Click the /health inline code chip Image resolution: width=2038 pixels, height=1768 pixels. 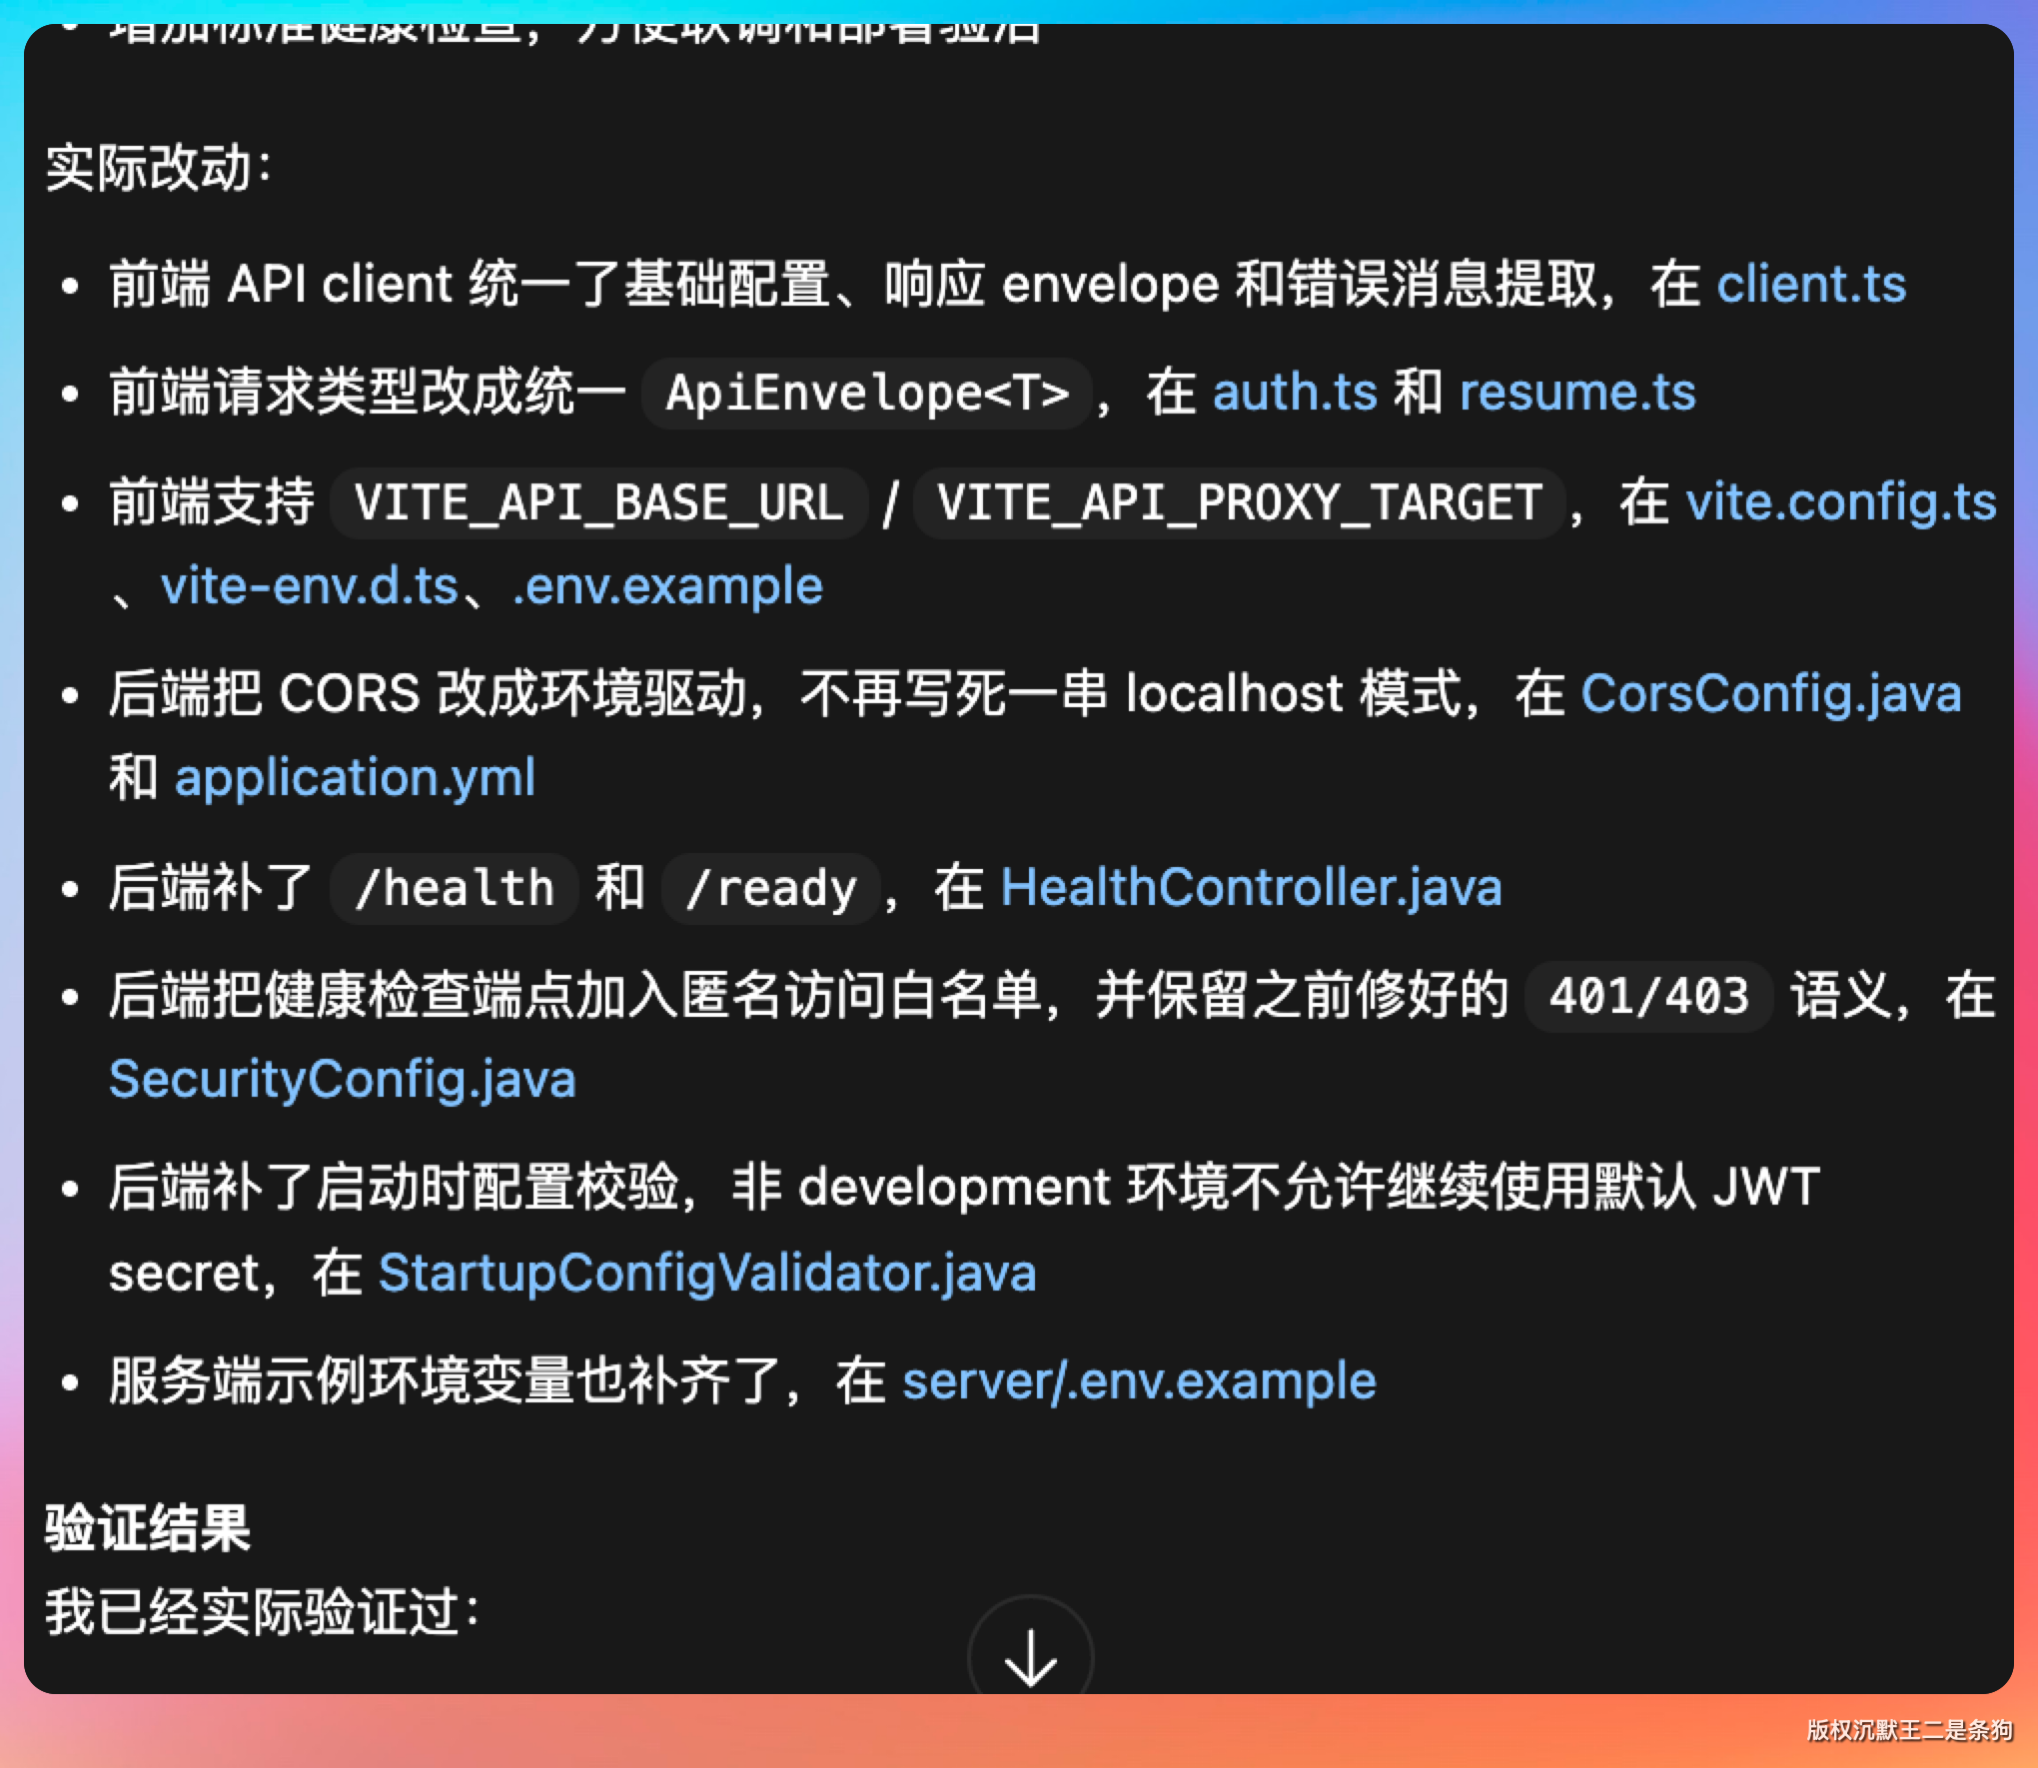(x=455, y=888)
